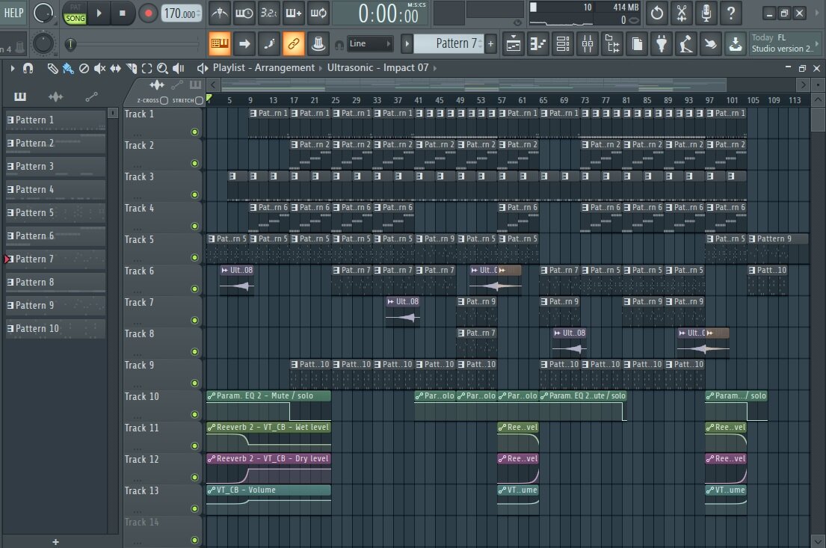
Task: Open the audio editor scissors icon
Action: click(x=682, y=13)
